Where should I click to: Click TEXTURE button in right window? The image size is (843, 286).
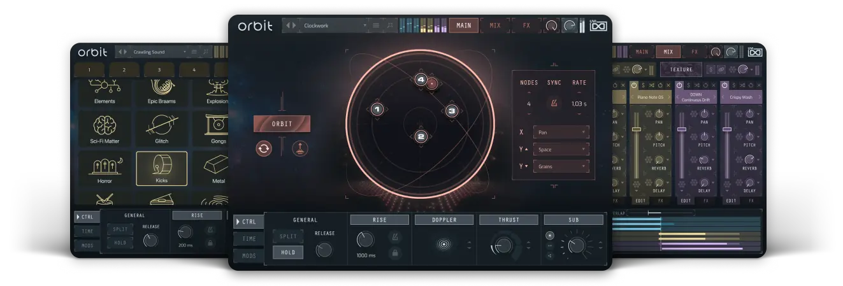click(x=681, y=69)
